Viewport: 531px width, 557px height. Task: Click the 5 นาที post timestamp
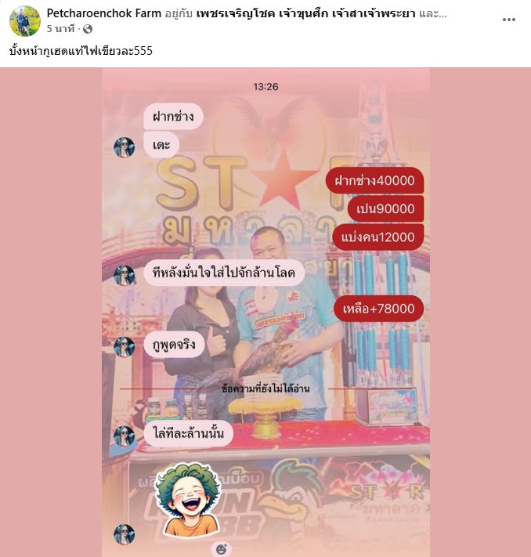coord(61,29)
